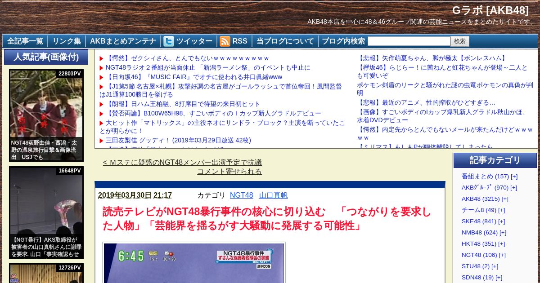Screen dimensions: 540x283
Task: Click the 人気記事(画像付) sidebar header
Action: [x=46, y=57]
